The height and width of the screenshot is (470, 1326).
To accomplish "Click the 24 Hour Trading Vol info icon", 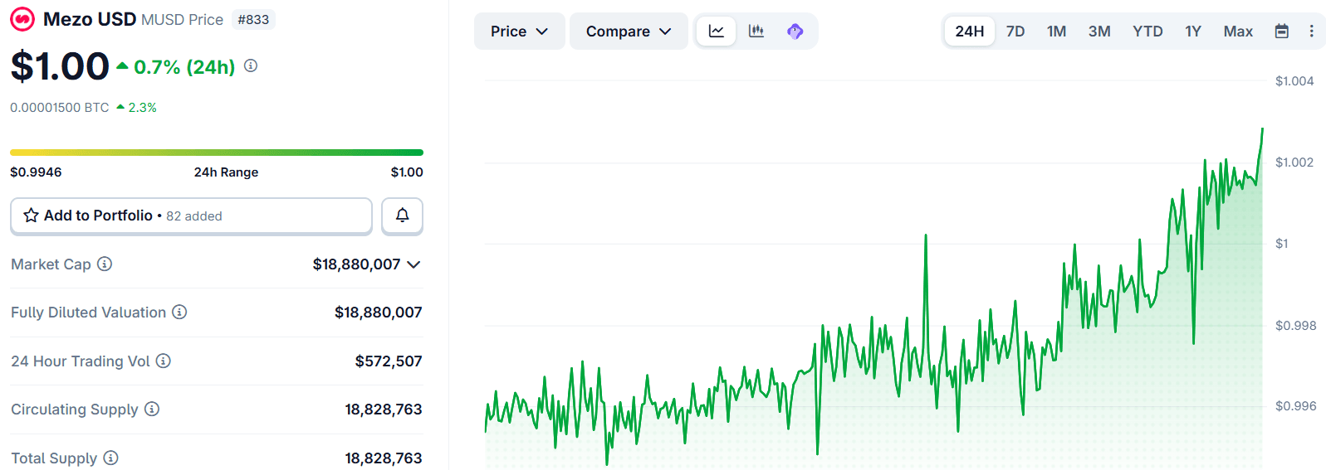I will pyautogui.click(x=164, y=361).
